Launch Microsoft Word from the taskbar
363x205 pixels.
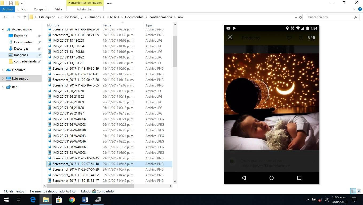pyautogui.click(x=85, y=200)
